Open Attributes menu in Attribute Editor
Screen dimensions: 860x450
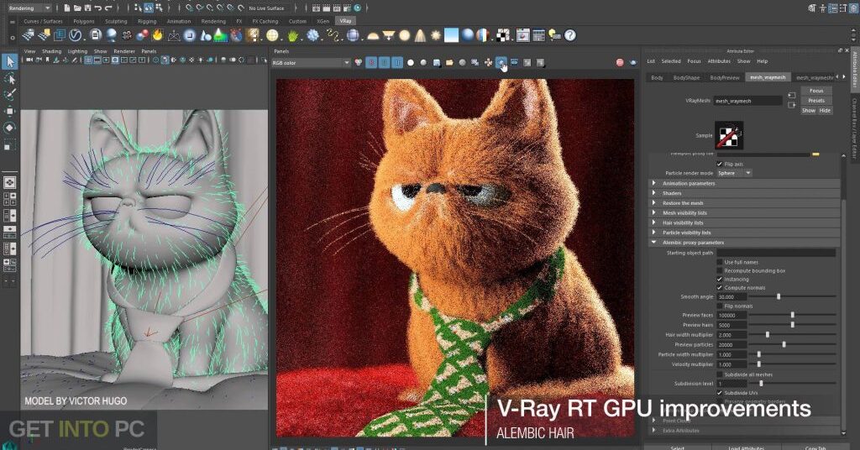coord(719,60)
